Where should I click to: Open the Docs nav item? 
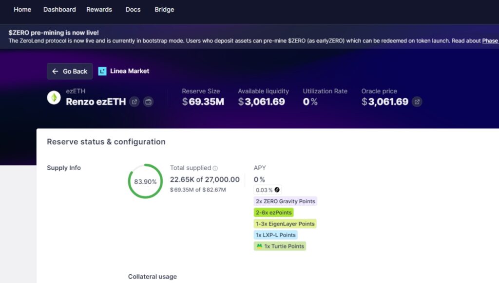click(133, 10)
